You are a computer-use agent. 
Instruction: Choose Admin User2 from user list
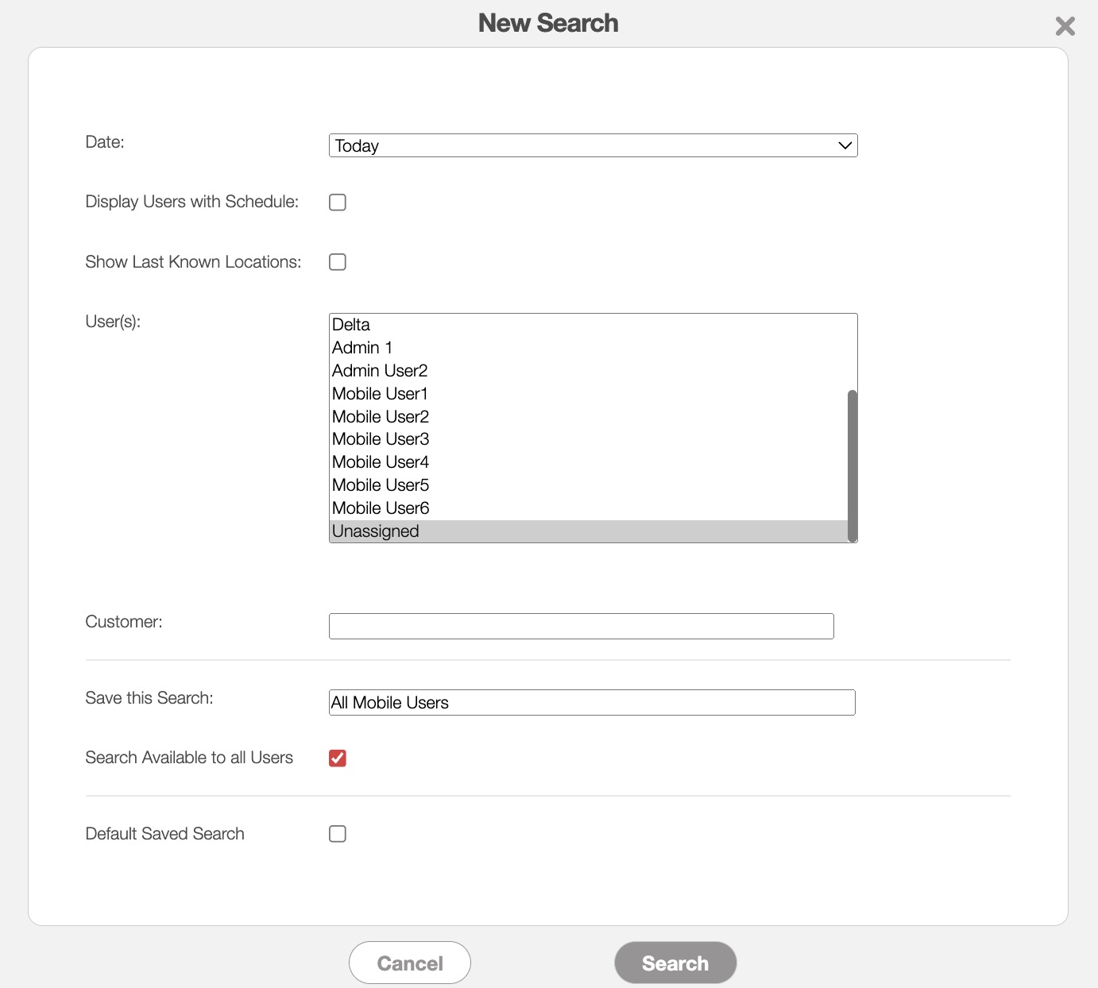(380, 371)
